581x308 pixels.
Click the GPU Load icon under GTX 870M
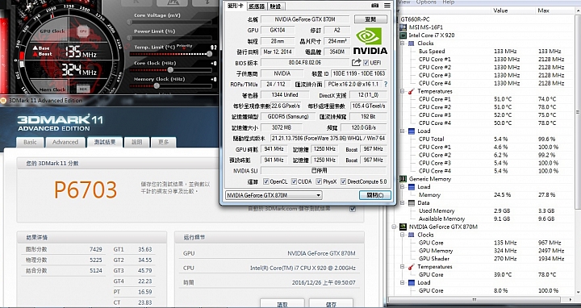pyautogui.click(x=412, y=282)
